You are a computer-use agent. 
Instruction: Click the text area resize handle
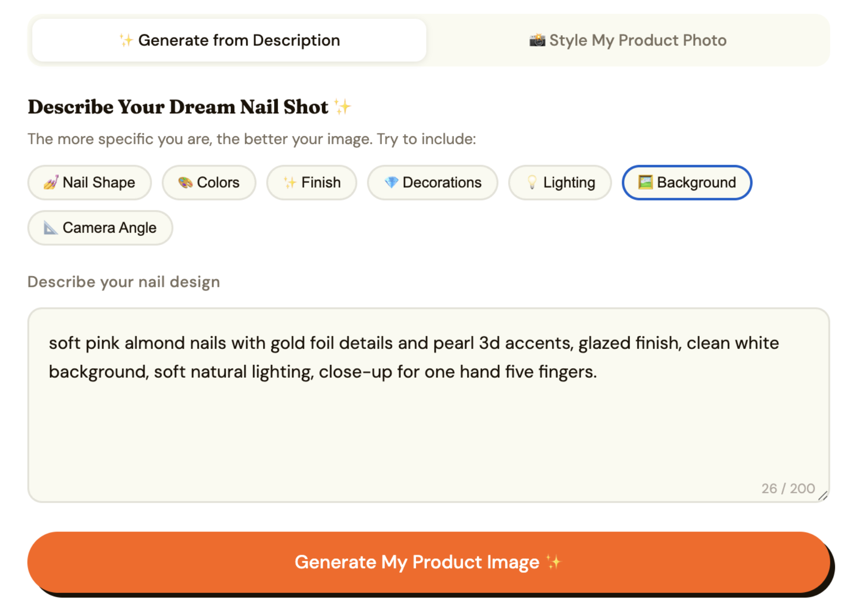[x=823, y=496]
